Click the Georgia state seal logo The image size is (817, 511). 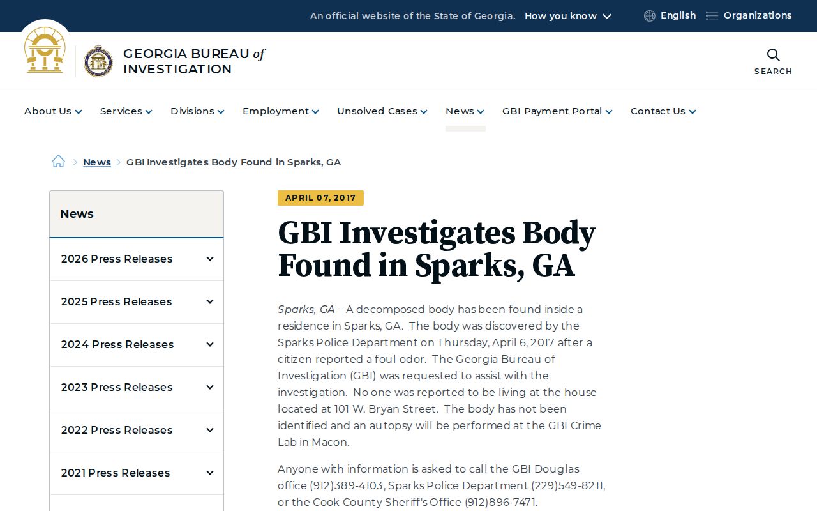click(x=45, y=50)
